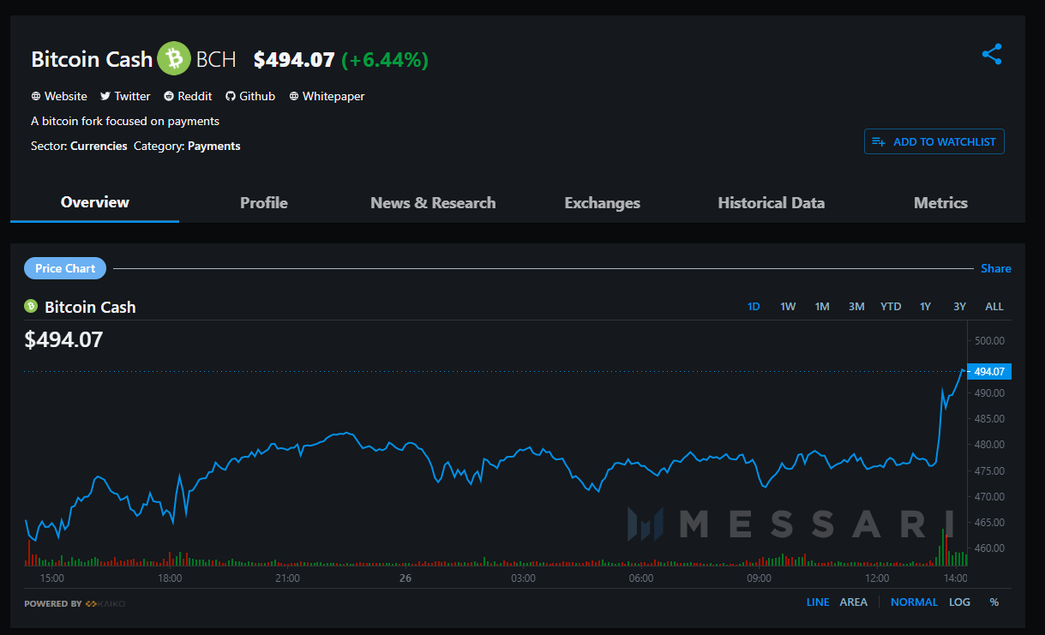Click the small Bitcoin Cash icon above chart
Viewport: 1045px width, 635px height.
tap(31, 306)
